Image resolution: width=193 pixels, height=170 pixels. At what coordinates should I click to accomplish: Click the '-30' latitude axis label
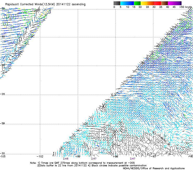pos(2,154)
